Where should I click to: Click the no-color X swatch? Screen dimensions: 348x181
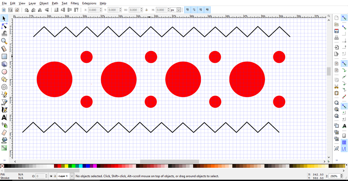[2, 166]
